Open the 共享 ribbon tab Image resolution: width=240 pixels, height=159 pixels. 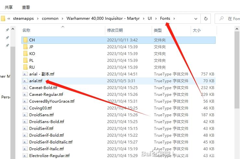point(8,7)
